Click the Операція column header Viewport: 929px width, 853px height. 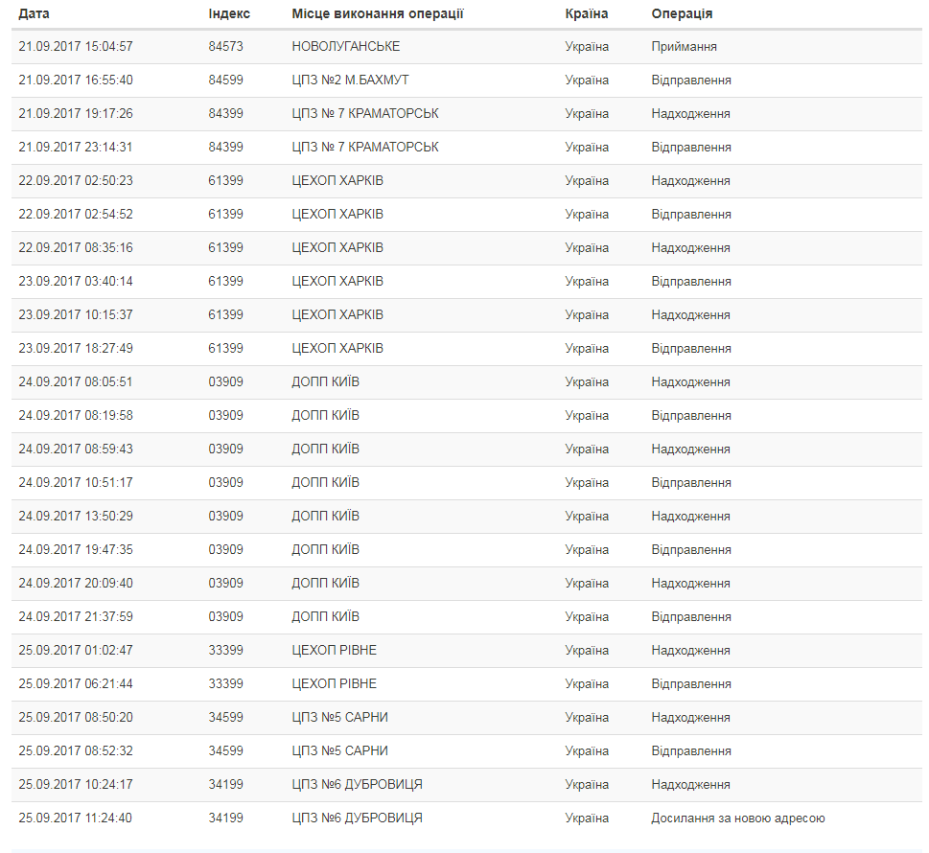click(x=682, y=14)
